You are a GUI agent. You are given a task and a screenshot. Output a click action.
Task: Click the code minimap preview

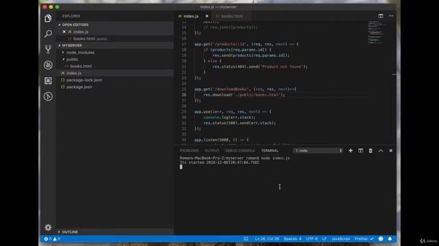[x=377, y=32]
